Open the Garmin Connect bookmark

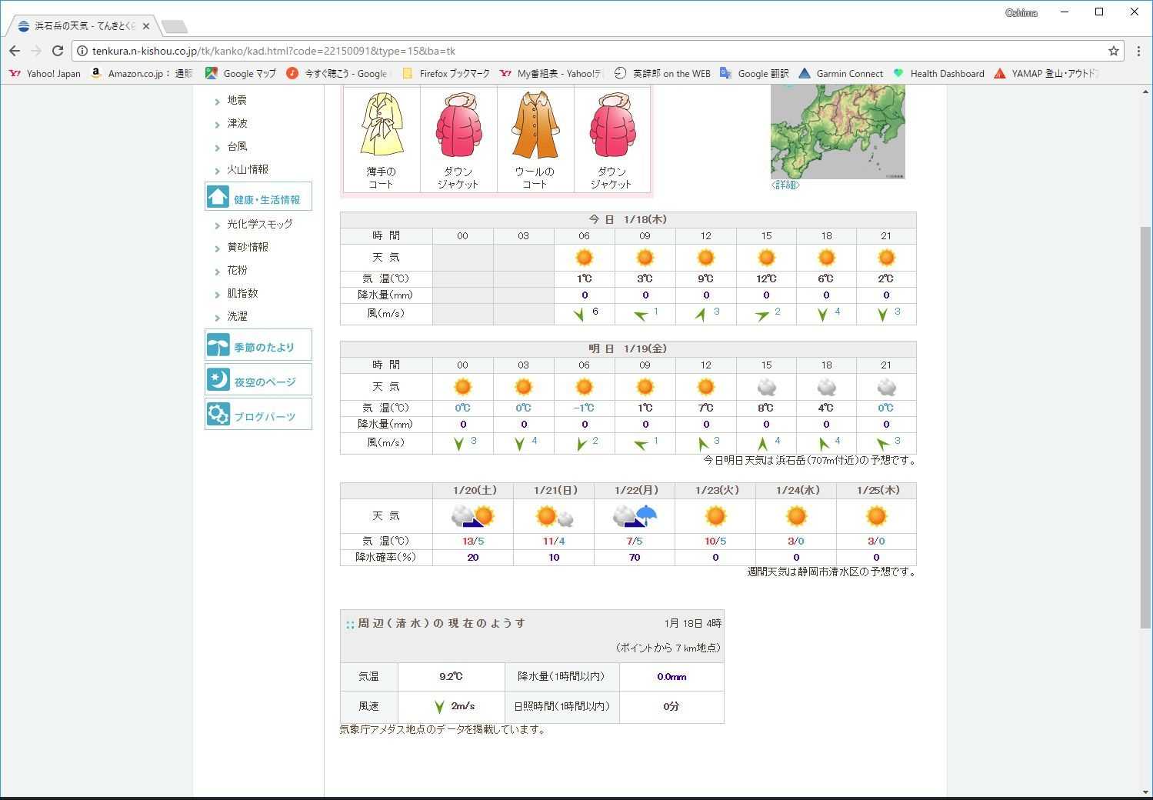[x=841, y=74]
